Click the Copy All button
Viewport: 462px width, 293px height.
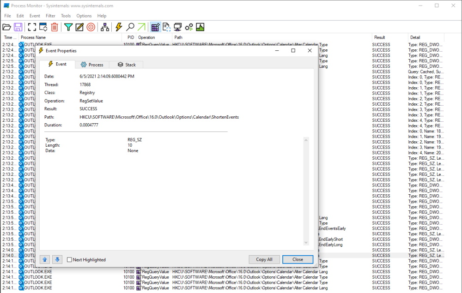pos(264,259)
